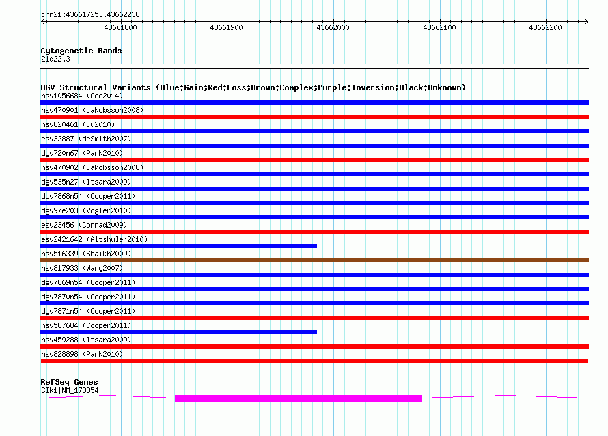Click the 21q22.3 band label
The width and height of the screenshot is (608, 436).
click(55, 59)
